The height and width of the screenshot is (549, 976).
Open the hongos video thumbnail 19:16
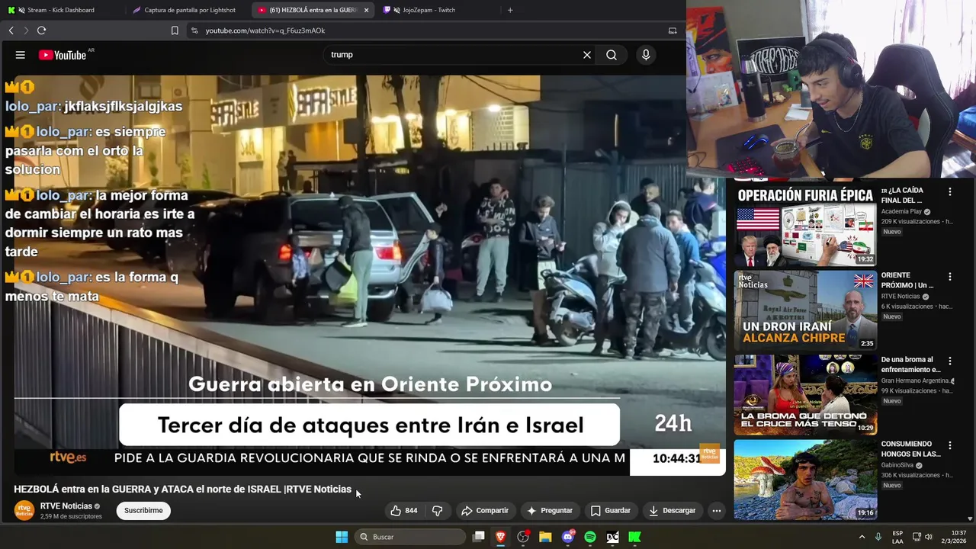click(805, 479)
